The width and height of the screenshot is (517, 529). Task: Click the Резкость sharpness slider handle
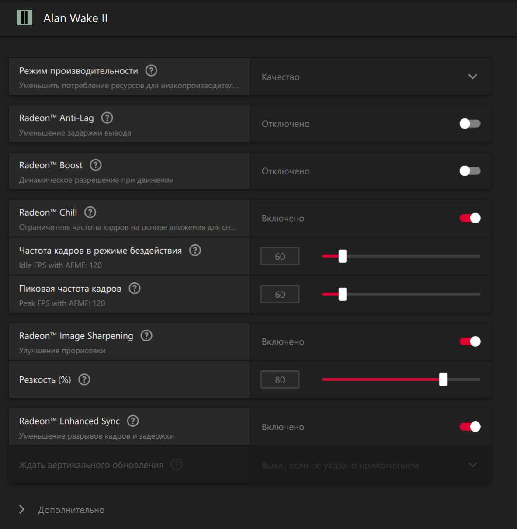coord(443,379)
